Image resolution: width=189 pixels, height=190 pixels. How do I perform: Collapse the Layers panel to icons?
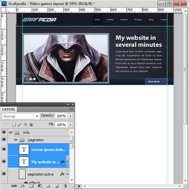click(68, 104)
